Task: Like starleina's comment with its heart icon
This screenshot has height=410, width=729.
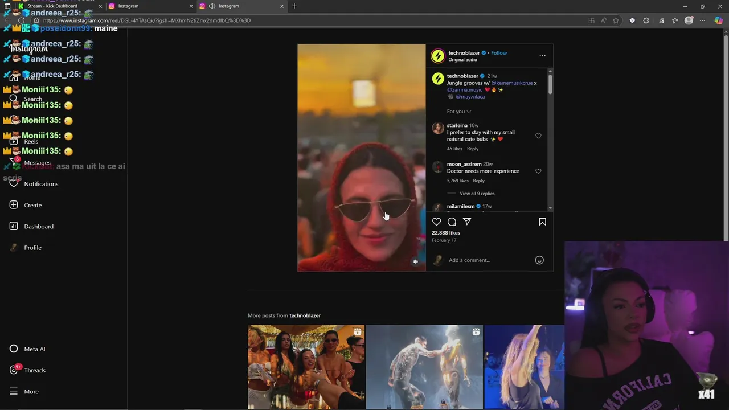Action: pos(538,136)
